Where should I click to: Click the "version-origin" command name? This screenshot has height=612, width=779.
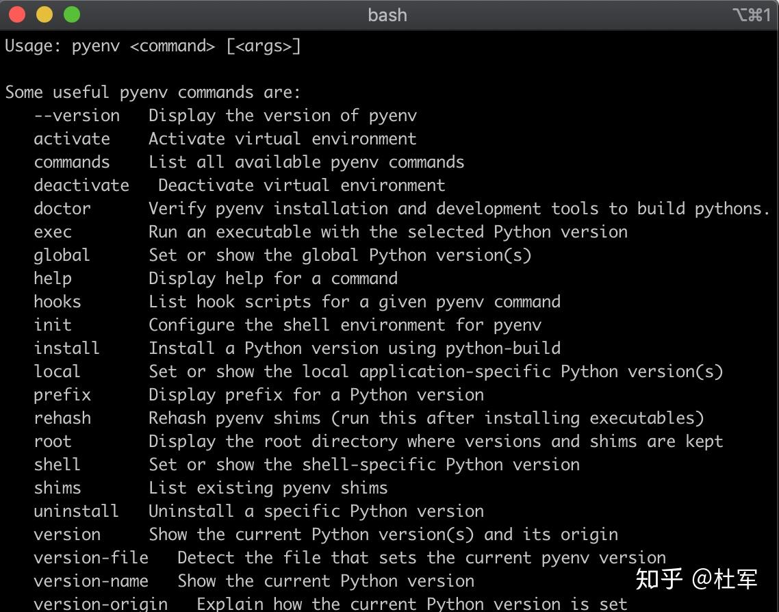click(x=101, y=604)
